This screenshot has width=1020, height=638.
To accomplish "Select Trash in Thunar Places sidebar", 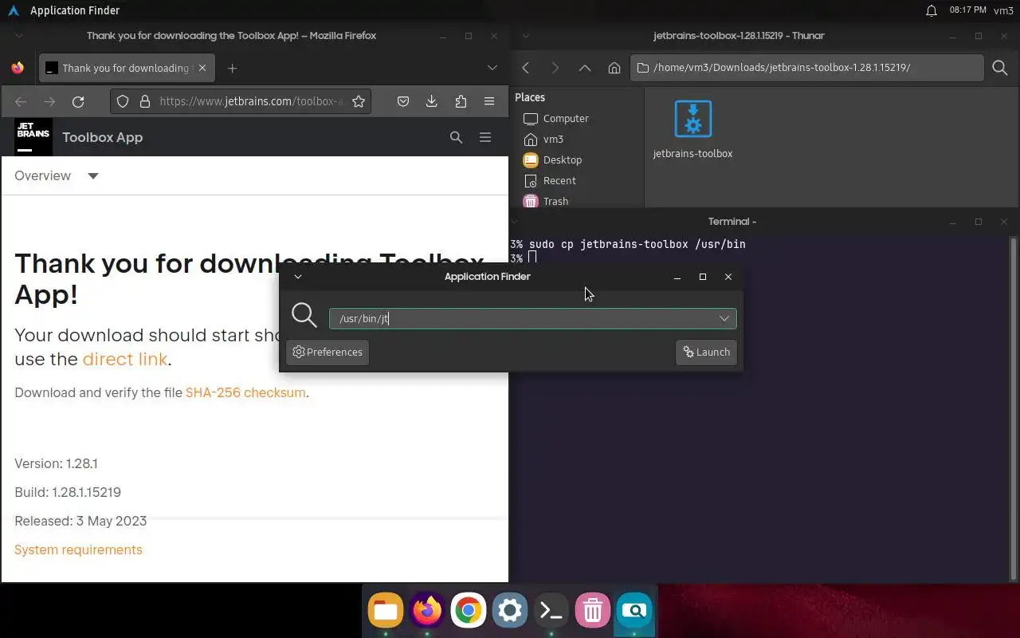I will [x=547, y=201].
